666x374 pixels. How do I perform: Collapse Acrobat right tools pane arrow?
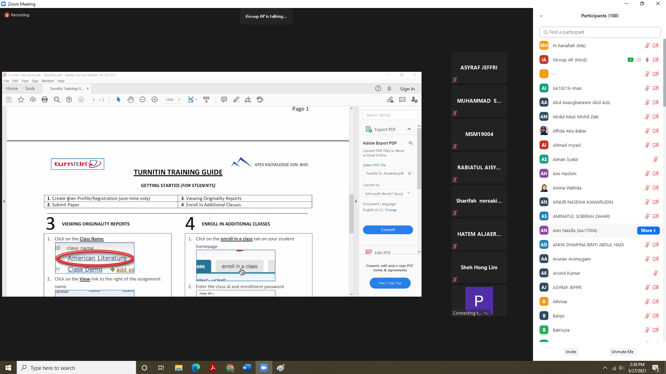click(x=356, y=201)
